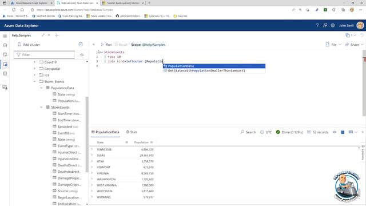
Task: Click the clipboard icon in the results toolbar
Action: (343, 132)
